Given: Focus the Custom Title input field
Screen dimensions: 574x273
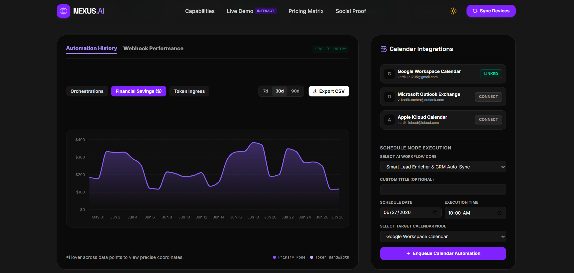Looking at the screenshot, I should click(x=443, y=190).
